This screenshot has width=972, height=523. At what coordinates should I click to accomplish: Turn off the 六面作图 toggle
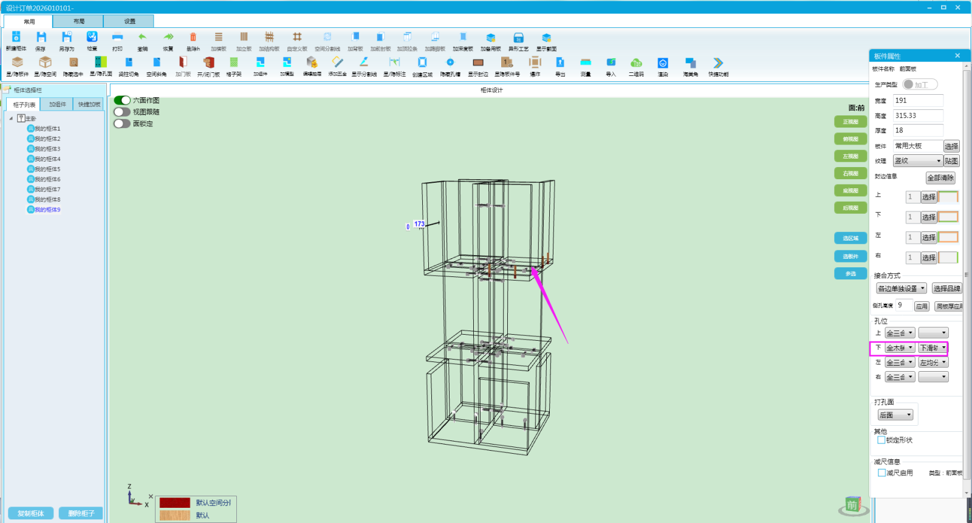[122, 100]
